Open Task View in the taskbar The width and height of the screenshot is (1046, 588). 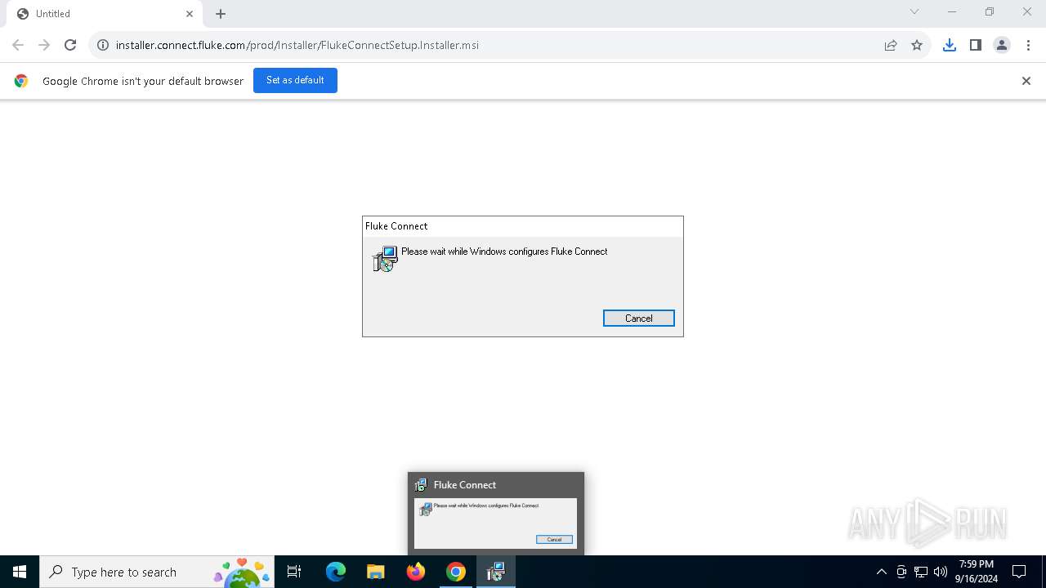point(294,572)
